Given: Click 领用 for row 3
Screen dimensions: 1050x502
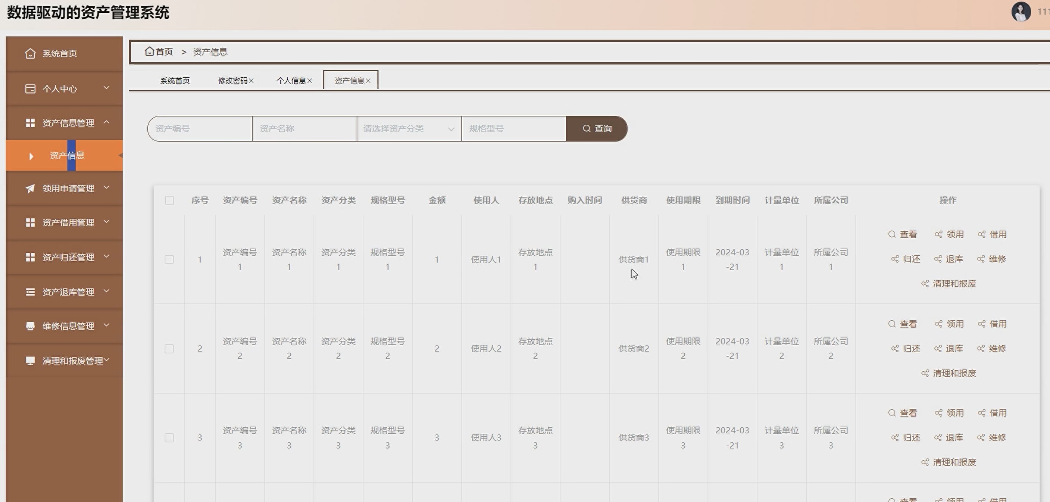Looking at the screenshot, I should point(949,413).
